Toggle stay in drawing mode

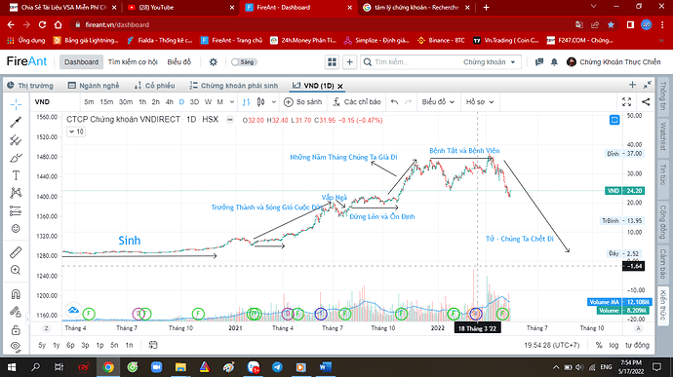[x=16, y=312]
